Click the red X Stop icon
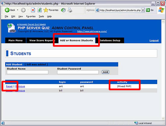The image size is (166, 126). coord(33,10)
